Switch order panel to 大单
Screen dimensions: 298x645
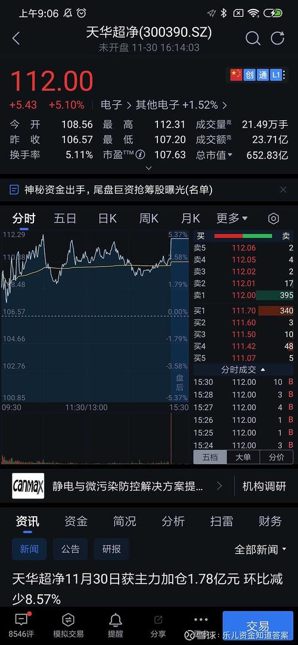243,457
